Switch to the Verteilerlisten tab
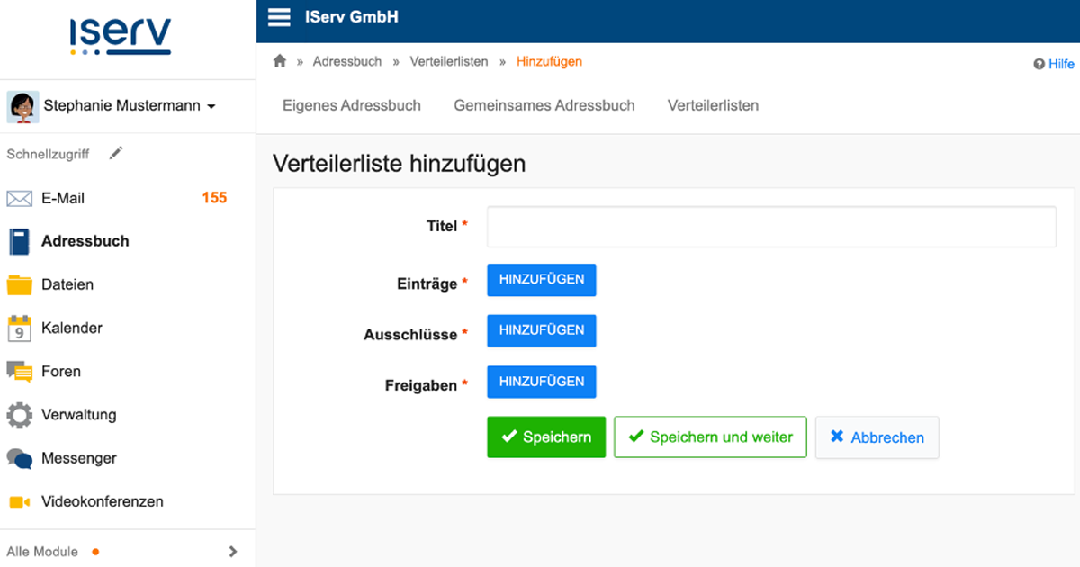This screenshot has width=1080, height=567. pos(713,105)
